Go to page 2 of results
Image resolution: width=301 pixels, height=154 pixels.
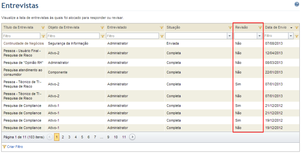click(x=63, y=137)
